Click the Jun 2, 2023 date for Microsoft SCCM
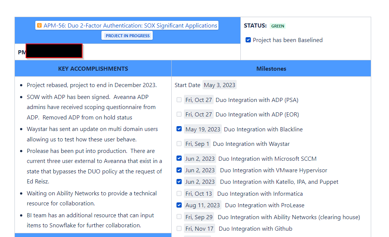Image resolution: width=389 pixels, height=237 pixels. click(x=200, y=159)
